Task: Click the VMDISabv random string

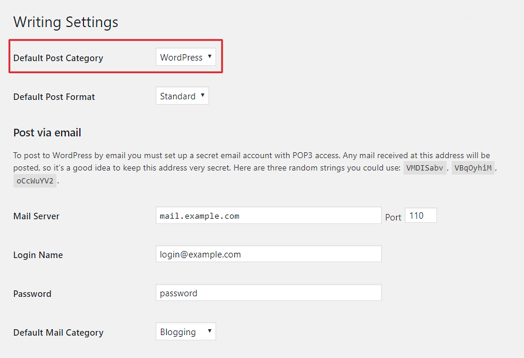Action: point(425,168)
